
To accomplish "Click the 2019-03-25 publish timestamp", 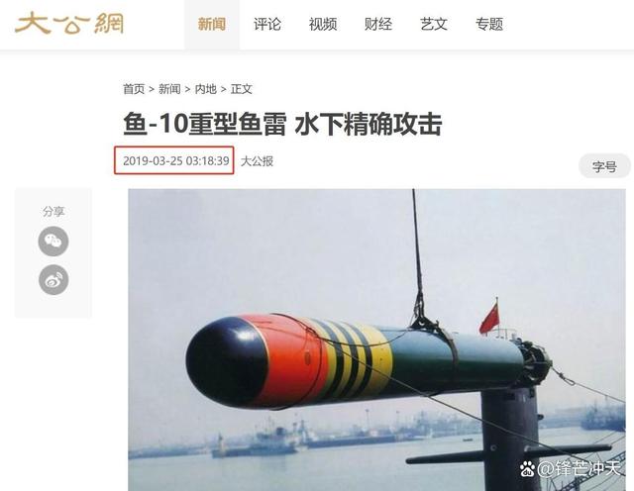I will [x=176, y=160].
